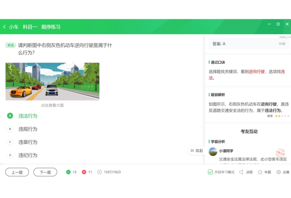Click the 考友互动 heading

(249, 132)
